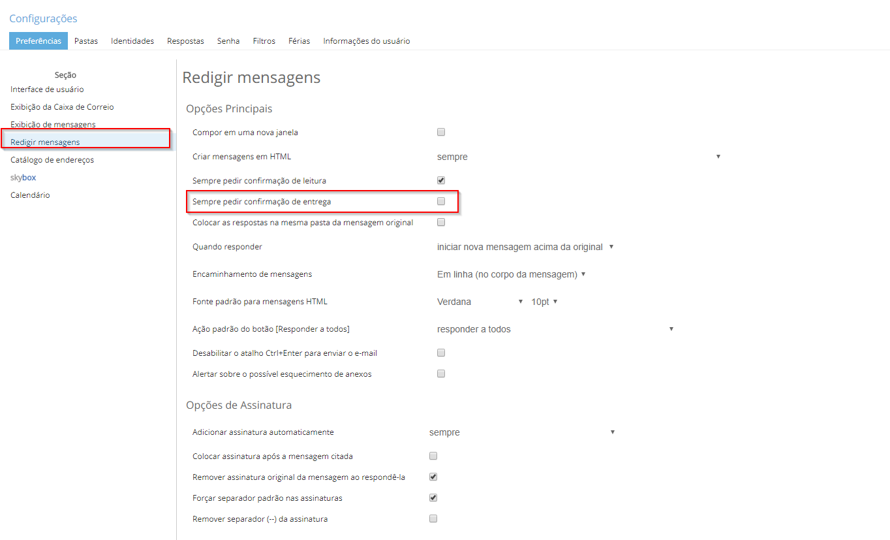Image resolution: width=890 pixels, height=540 pixels.
Task: Open the Identidades tab
Action: (132, 40)
